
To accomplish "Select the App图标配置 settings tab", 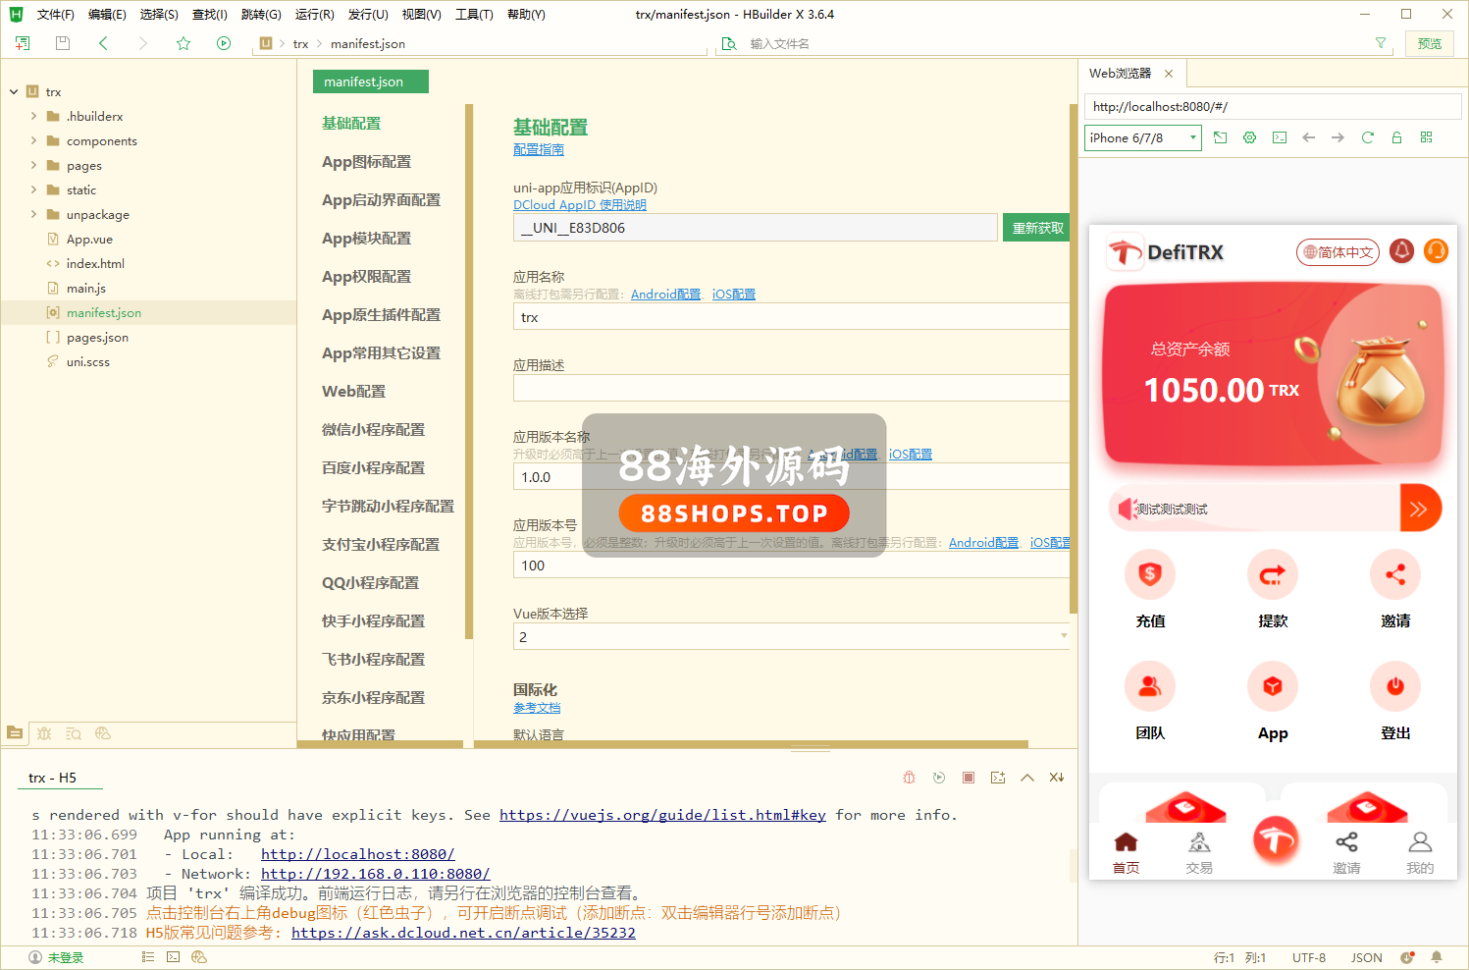I will [366, 162].
